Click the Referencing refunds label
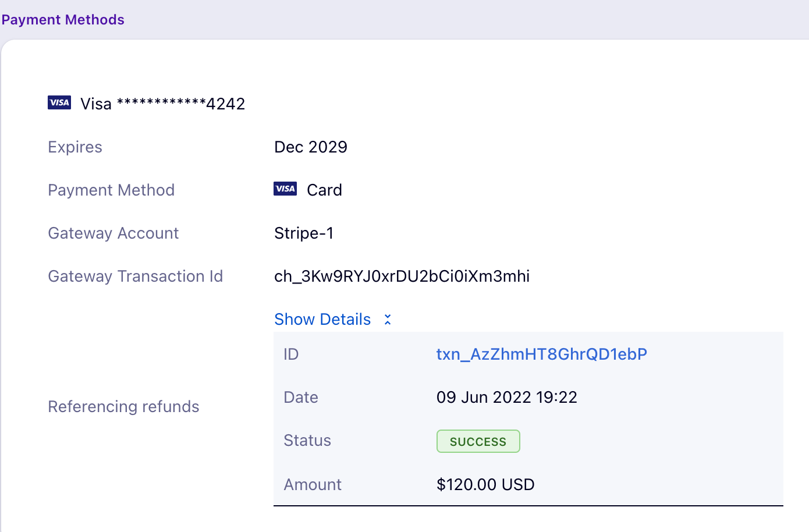809x532 pixels. point(123,406)
